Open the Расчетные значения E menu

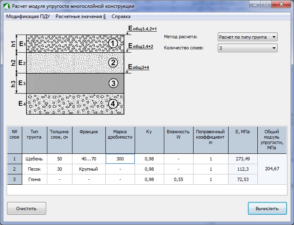[81, 16]
